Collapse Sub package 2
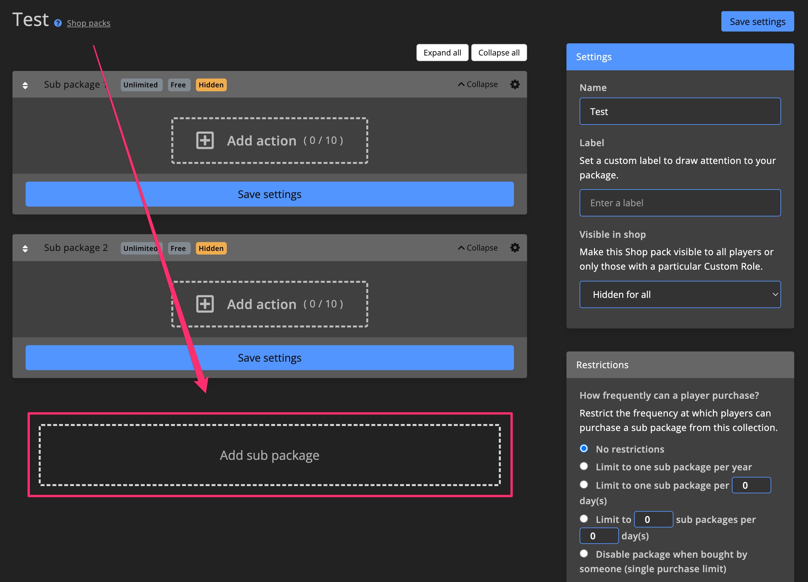 [x=478, y=248]
